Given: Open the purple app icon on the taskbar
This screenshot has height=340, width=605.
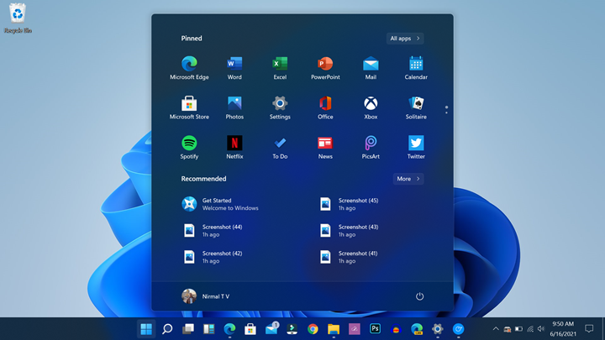Looking at the screenshot, I should coord(355,329).
